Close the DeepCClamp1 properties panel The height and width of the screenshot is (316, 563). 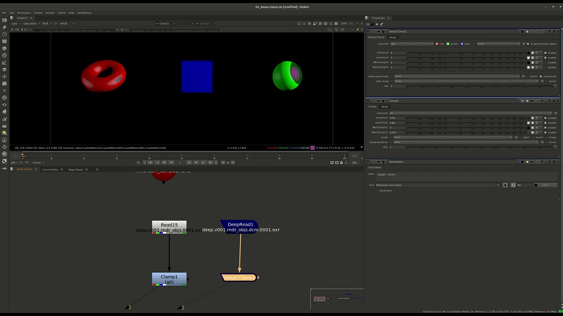coord(558,32)
